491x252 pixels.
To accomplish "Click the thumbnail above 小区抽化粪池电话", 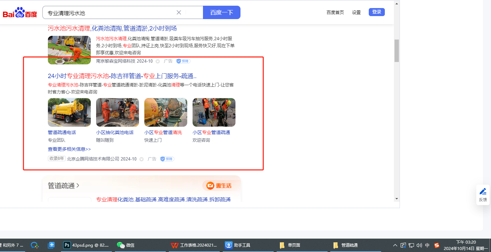I will pyautogui.click(x=118, y=112).
